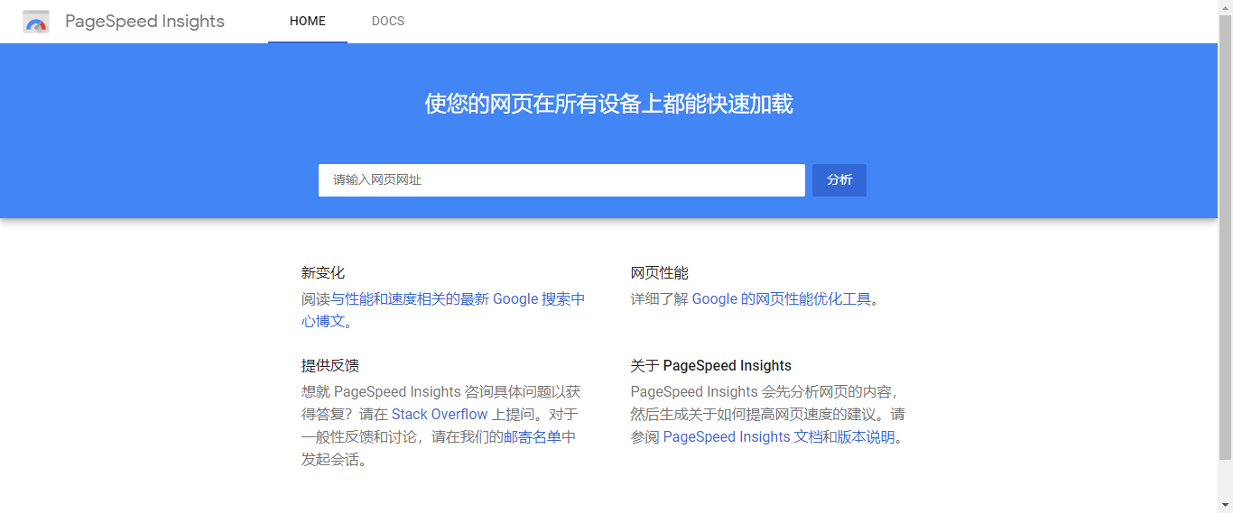Click the PageSpeed Insights speedometer logo
This screenshot has width=1233, height=513.
tap(36, 22)
